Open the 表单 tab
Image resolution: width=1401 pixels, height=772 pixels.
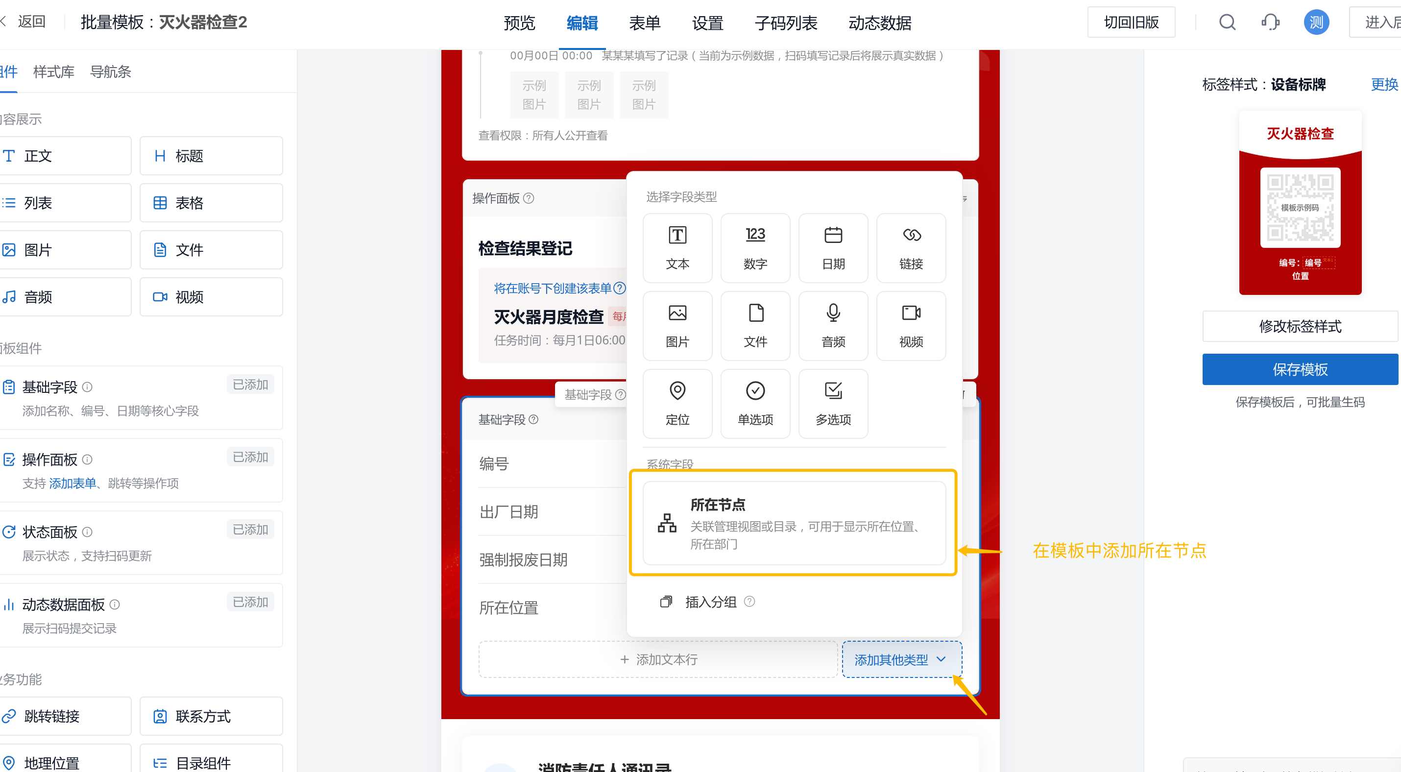(644, 23)
